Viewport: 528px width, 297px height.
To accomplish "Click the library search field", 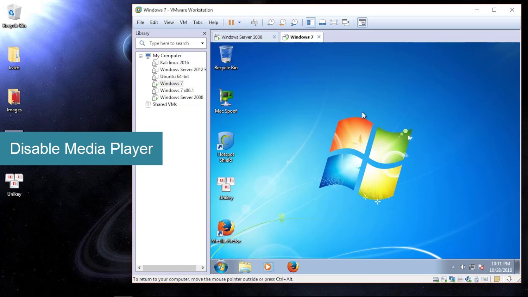I will 171,43.
